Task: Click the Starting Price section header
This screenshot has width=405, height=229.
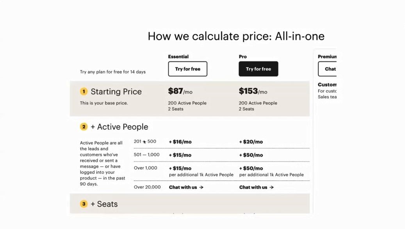Action: pyautogui.click(x=116, y=92)
